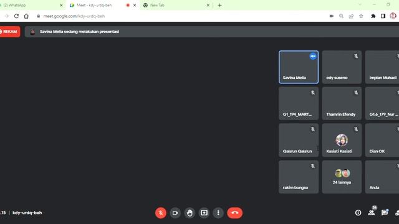Click muted mic icon on G1_194_MART tile

[313, 93]
